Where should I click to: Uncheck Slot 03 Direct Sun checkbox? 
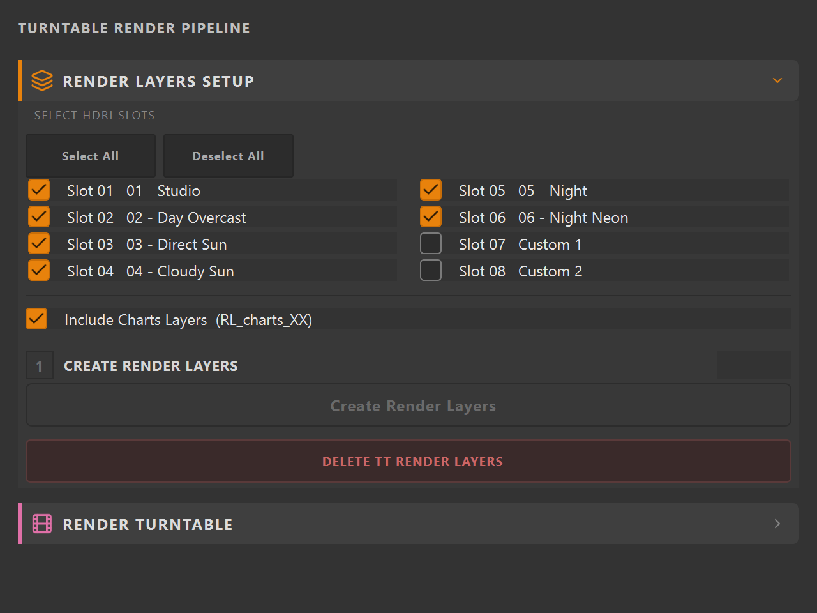point(39,243)
